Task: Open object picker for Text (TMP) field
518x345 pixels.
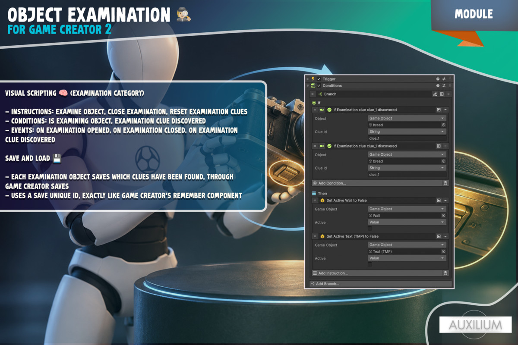Action: [443, 251]
